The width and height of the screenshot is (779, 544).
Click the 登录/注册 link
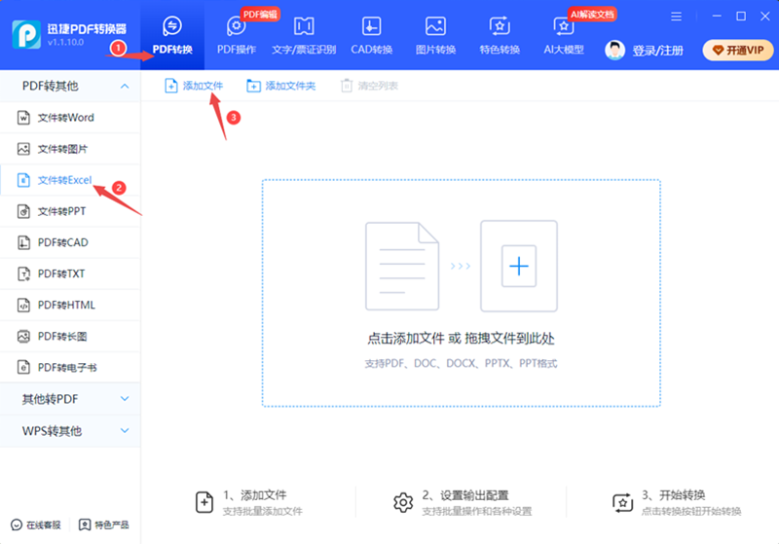tap(658, 51)
